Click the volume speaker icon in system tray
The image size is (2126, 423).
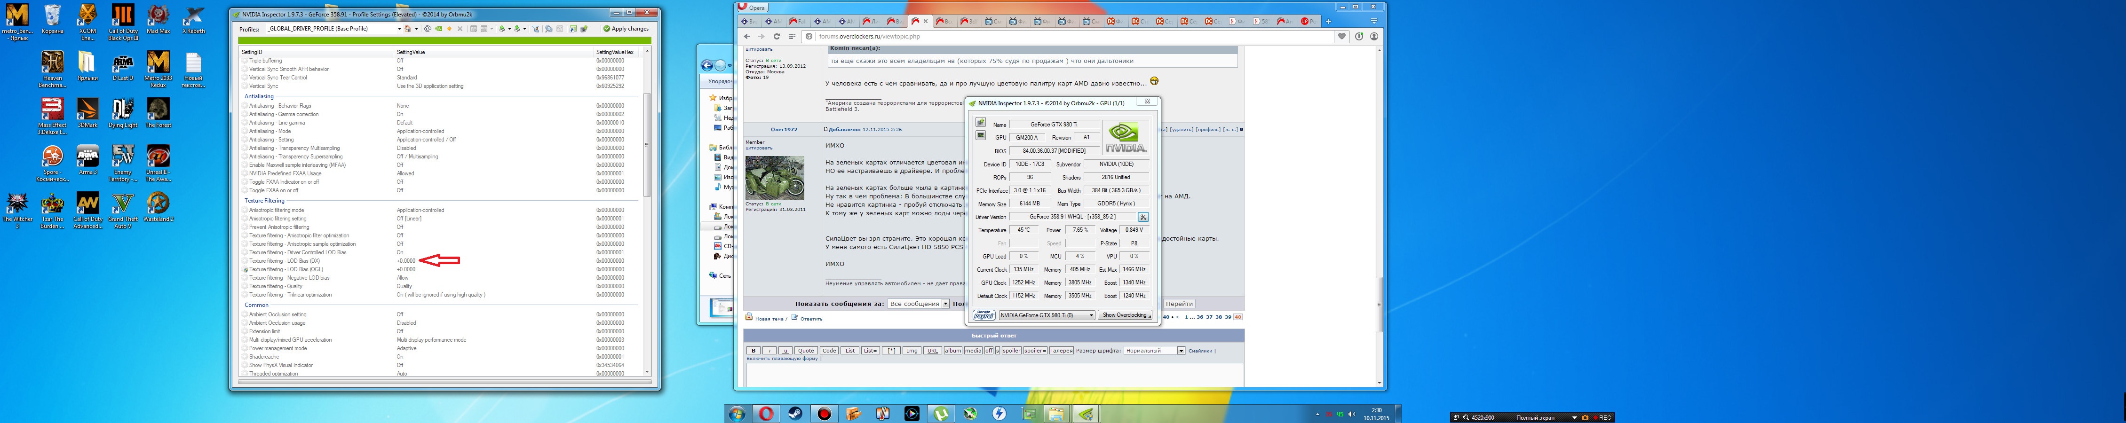pyautogui.click(x=1351, y=414)
